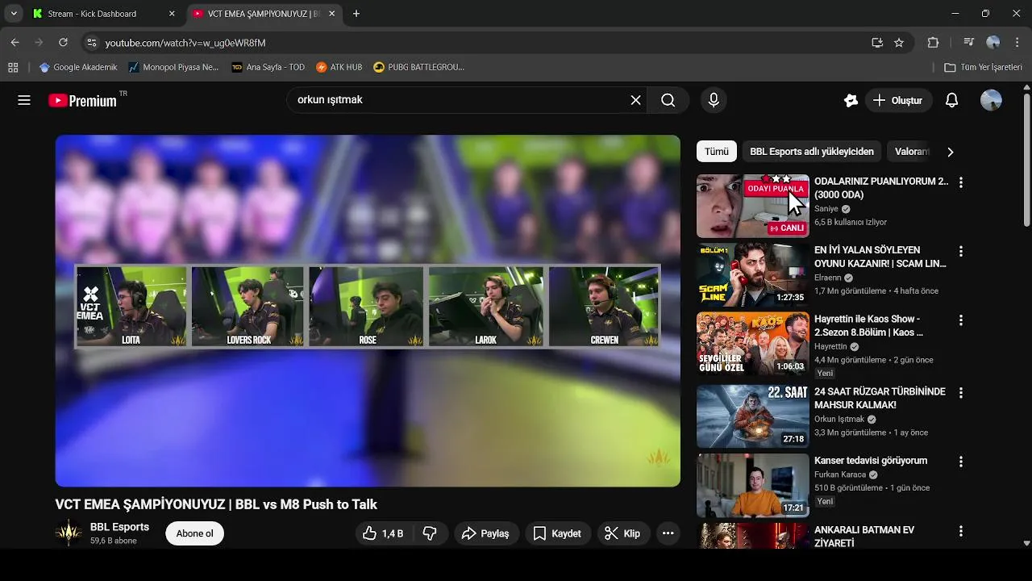Open the YouTube hamburger guide menu

pyautogui.click(x=24, y=100)
